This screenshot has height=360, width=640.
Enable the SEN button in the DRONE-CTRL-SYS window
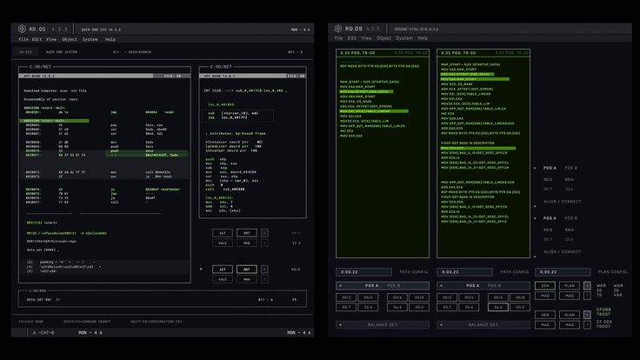pyautogui.click(x=546, y=285)
